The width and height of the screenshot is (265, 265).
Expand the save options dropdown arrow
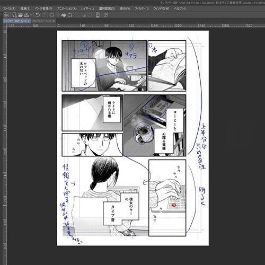pos(31,15)
